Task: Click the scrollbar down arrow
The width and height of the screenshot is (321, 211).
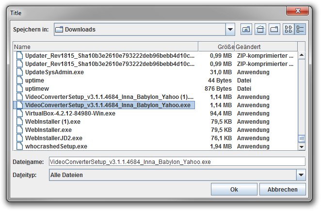Action: (x=302, y=146)
